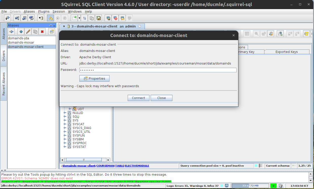314x189 pixels.
Task: Click the Close button in connect dialog
Action: (x=162, y=98)
